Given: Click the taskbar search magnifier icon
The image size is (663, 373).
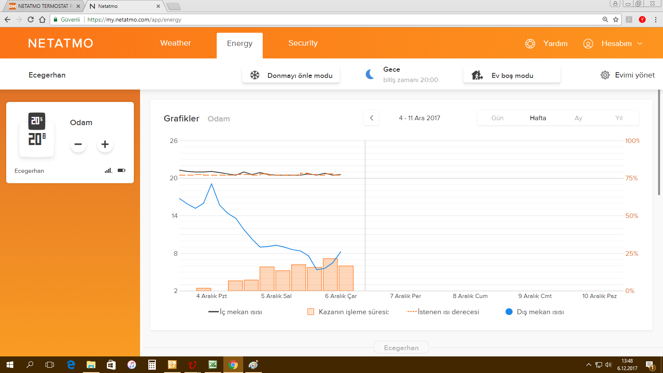Looking at the screenshot, I should coord(30,365).
